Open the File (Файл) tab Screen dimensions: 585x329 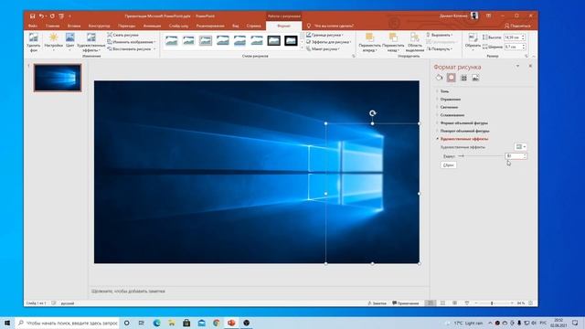[x=33, y=27]
